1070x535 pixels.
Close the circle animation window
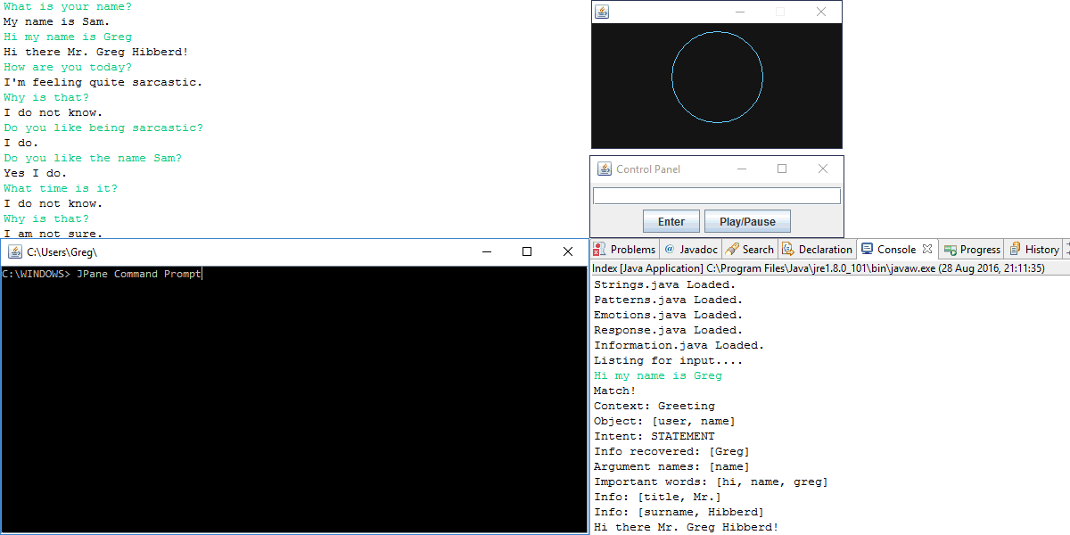tap(821, 12)
